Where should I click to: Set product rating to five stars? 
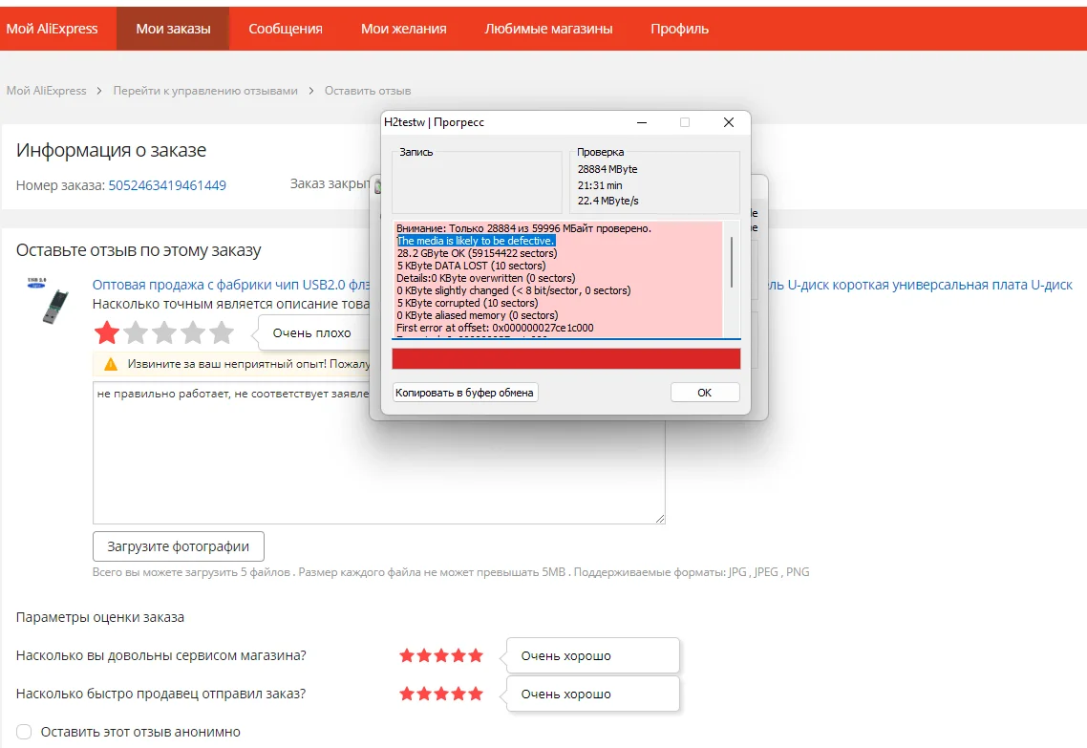[222, 332]
